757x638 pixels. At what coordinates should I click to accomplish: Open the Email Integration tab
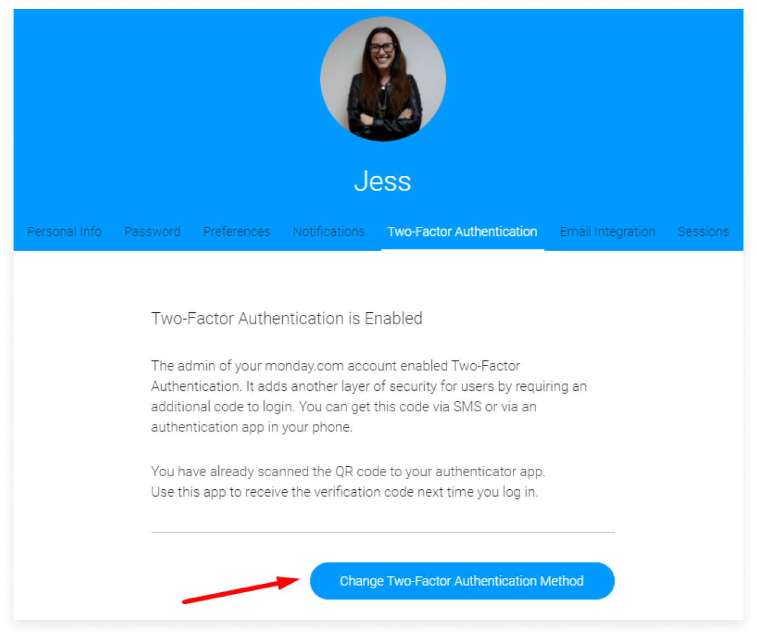click(608, 231)
